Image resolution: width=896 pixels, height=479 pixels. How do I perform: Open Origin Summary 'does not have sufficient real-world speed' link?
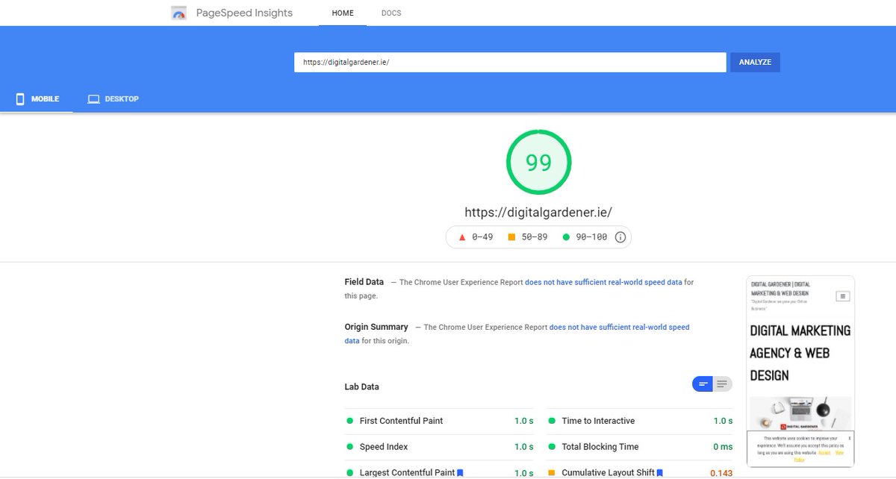[x=620, y=328]
